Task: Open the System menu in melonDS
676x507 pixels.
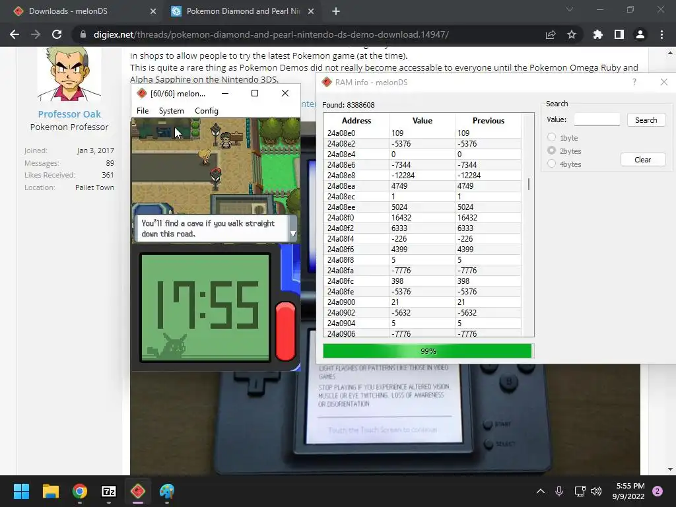Action: click(x=172, y=111)
